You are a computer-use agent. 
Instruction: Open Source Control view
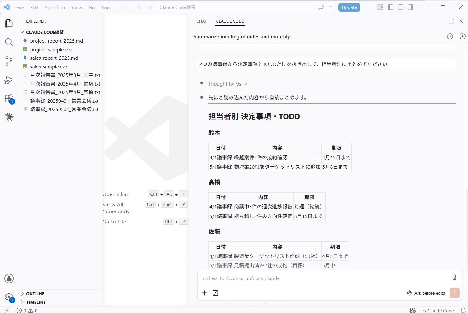(9, 61)
